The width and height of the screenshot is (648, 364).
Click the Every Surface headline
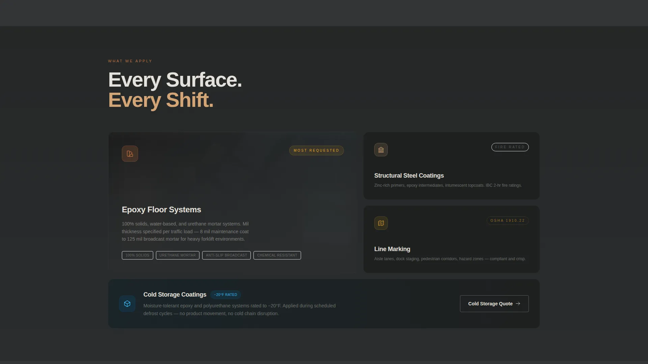pos(175,80)
